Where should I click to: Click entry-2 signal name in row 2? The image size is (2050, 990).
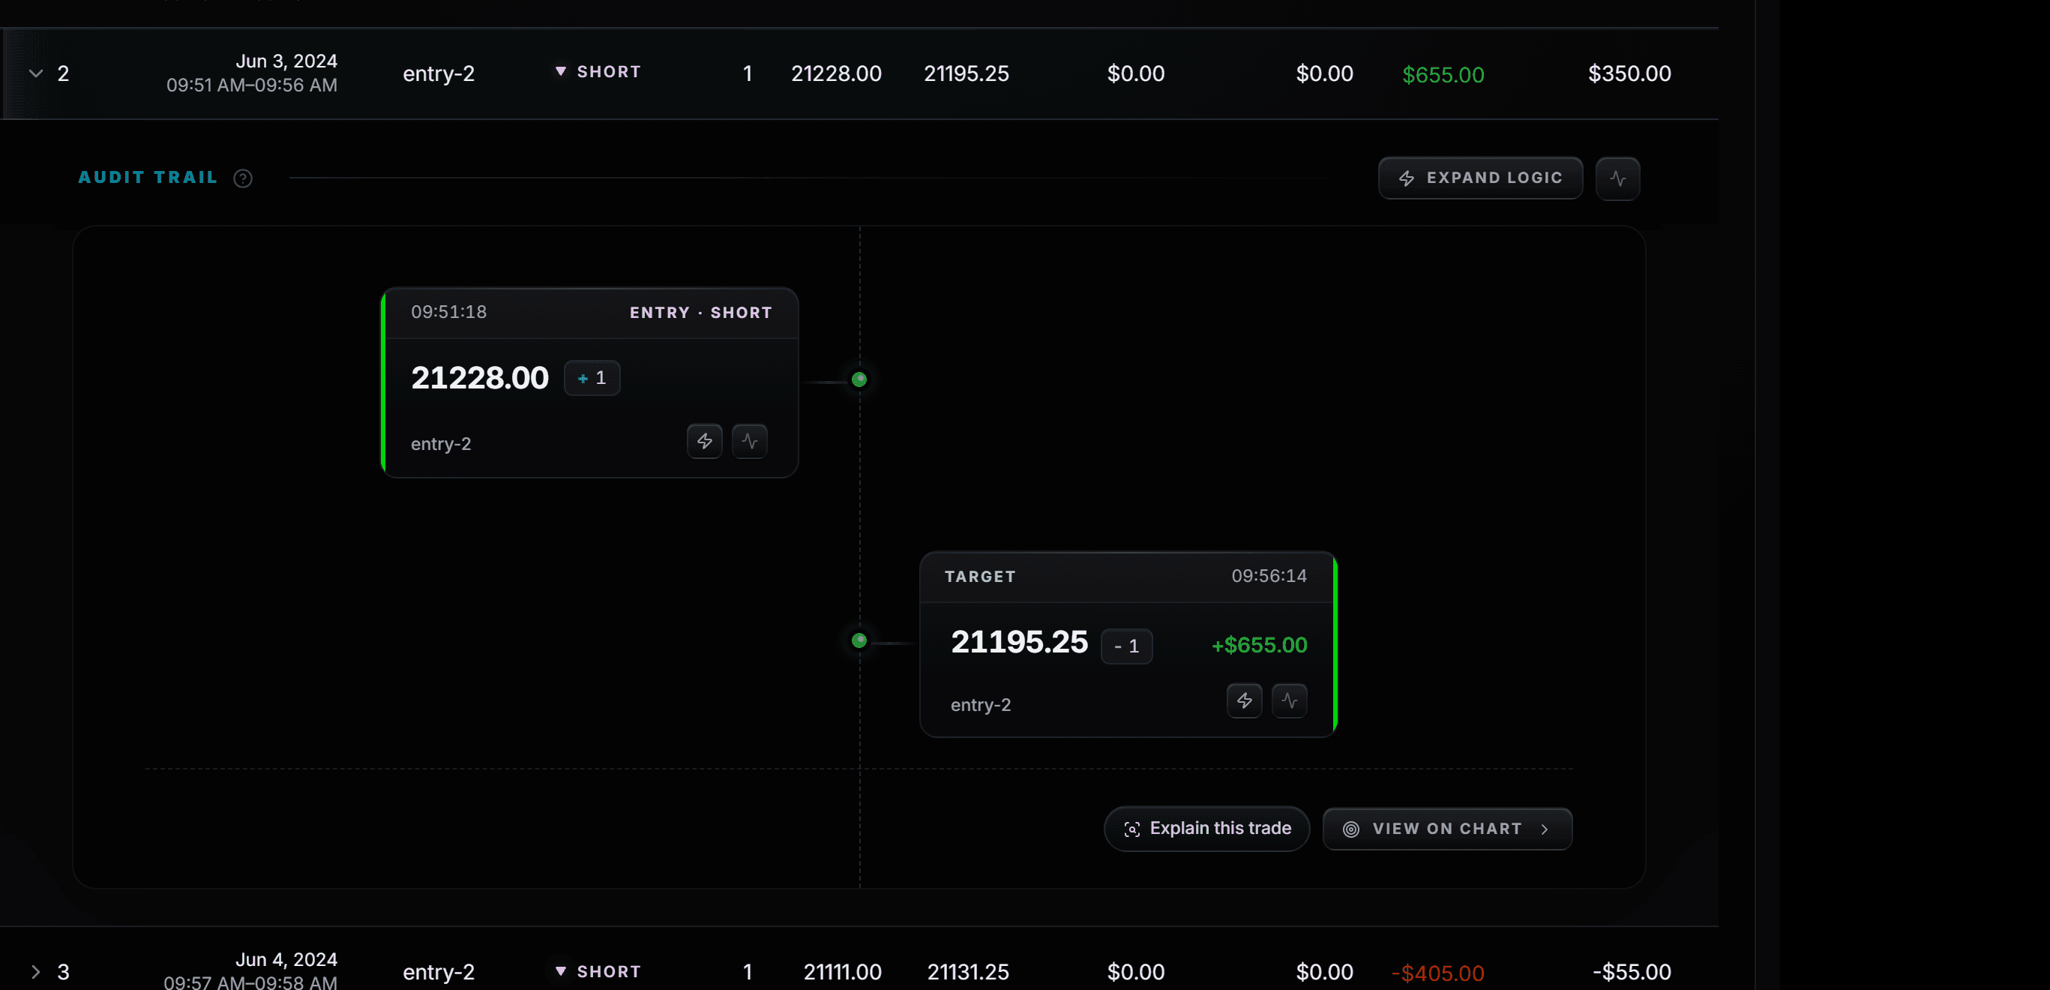tap(439, 74)
